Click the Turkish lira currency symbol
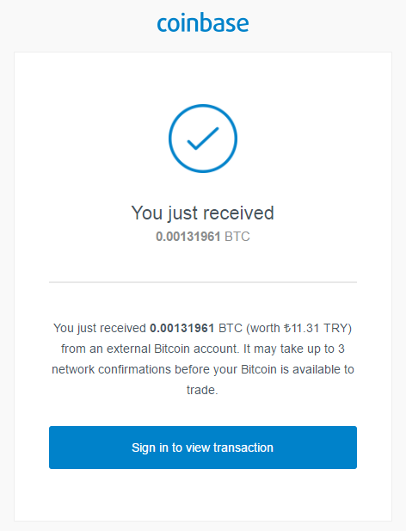Screen dimensions: 406x531 tap(287, 328)
